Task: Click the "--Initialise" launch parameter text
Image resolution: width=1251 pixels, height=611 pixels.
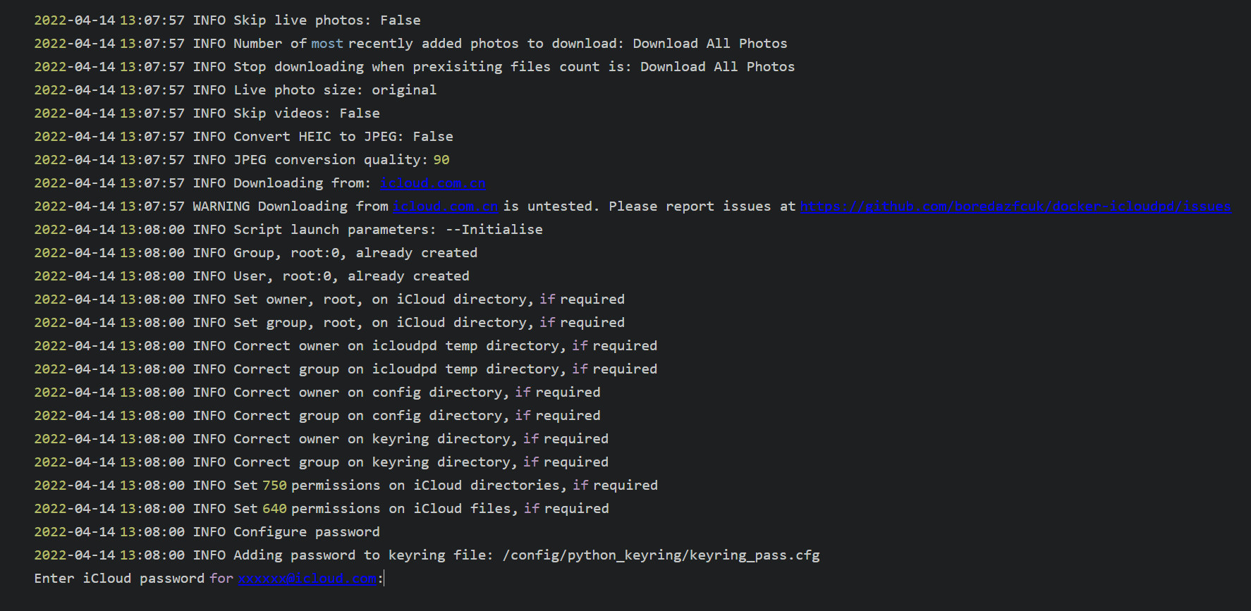Action: point(494,230)
